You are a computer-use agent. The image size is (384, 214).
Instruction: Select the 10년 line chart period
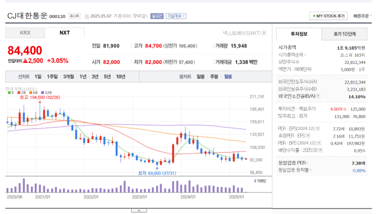(120, 76)
